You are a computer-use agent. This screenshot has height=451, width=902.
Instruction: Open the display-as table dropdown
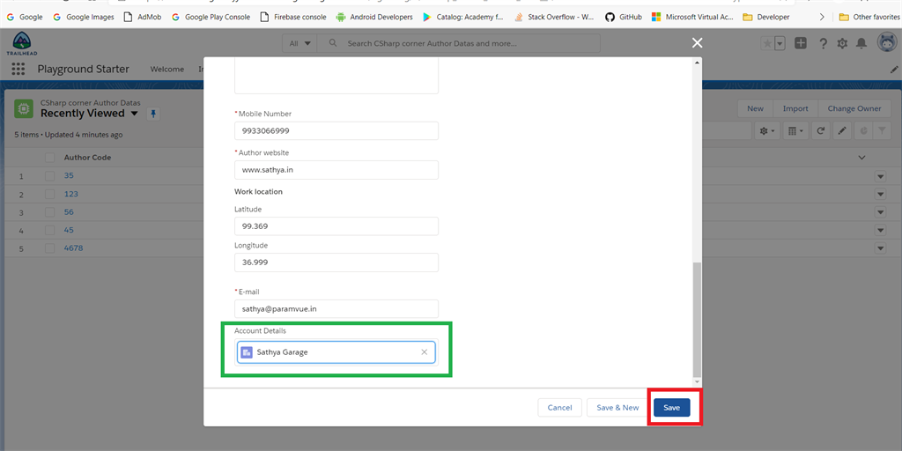tap(795, 131)
